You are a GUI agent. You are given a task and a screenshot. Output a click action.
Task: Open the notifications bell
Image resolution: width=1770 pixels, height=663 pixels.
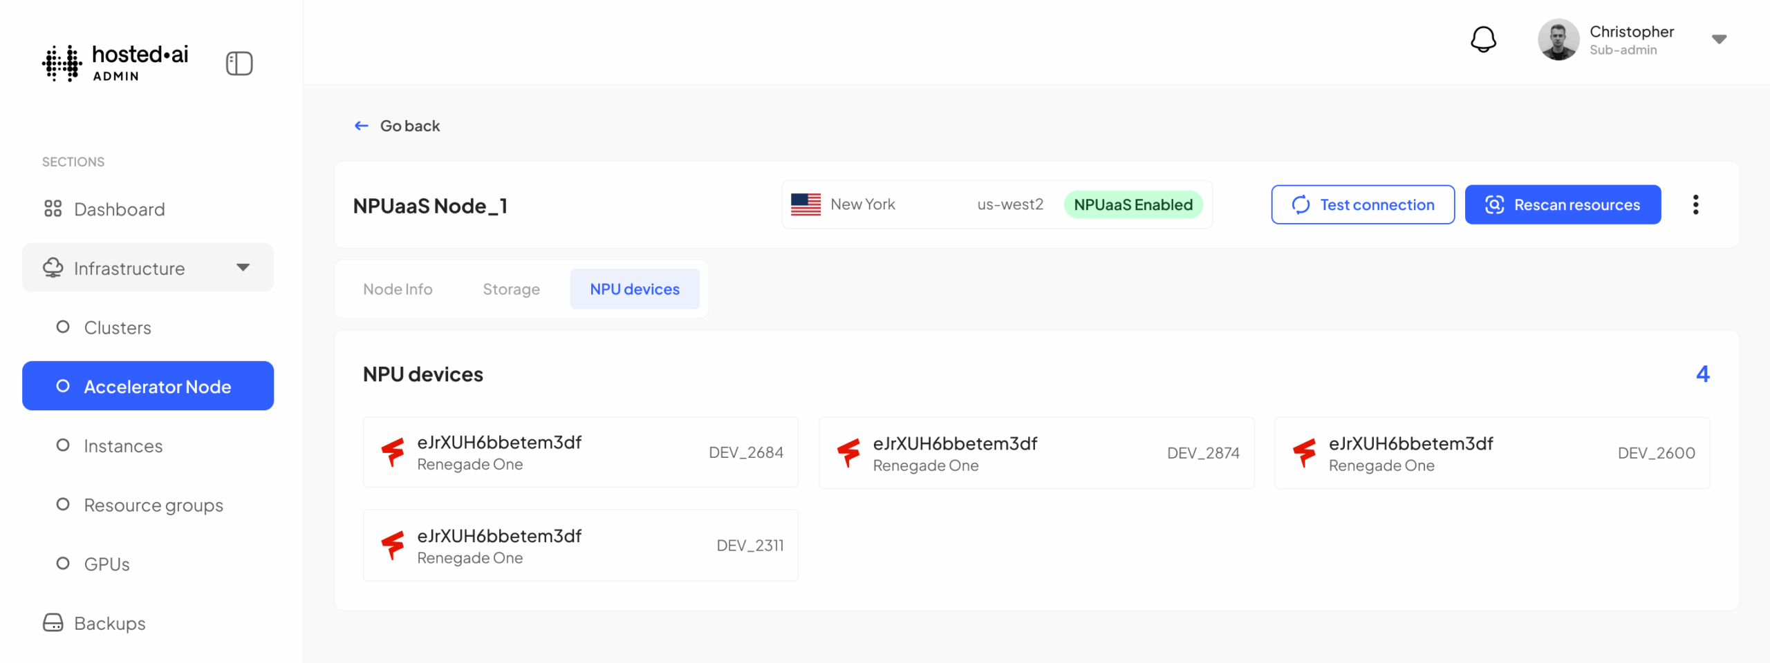click(x=1483, y=39)
